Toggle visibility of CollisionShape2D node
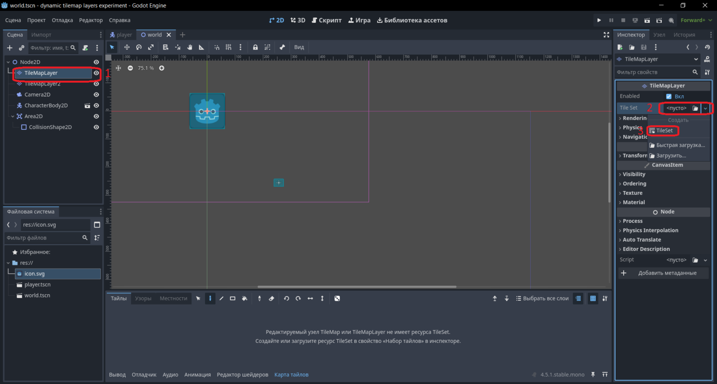Screen dimensions: 717x384 click(x=96, y=127)
